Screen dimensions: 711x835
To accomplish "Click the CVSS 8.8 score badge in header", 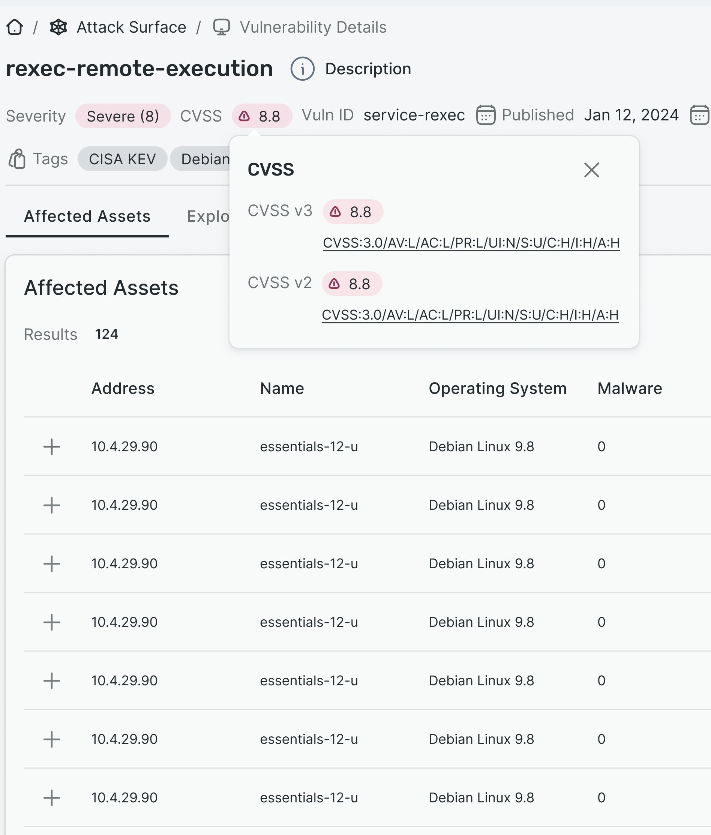I will 262,116.
